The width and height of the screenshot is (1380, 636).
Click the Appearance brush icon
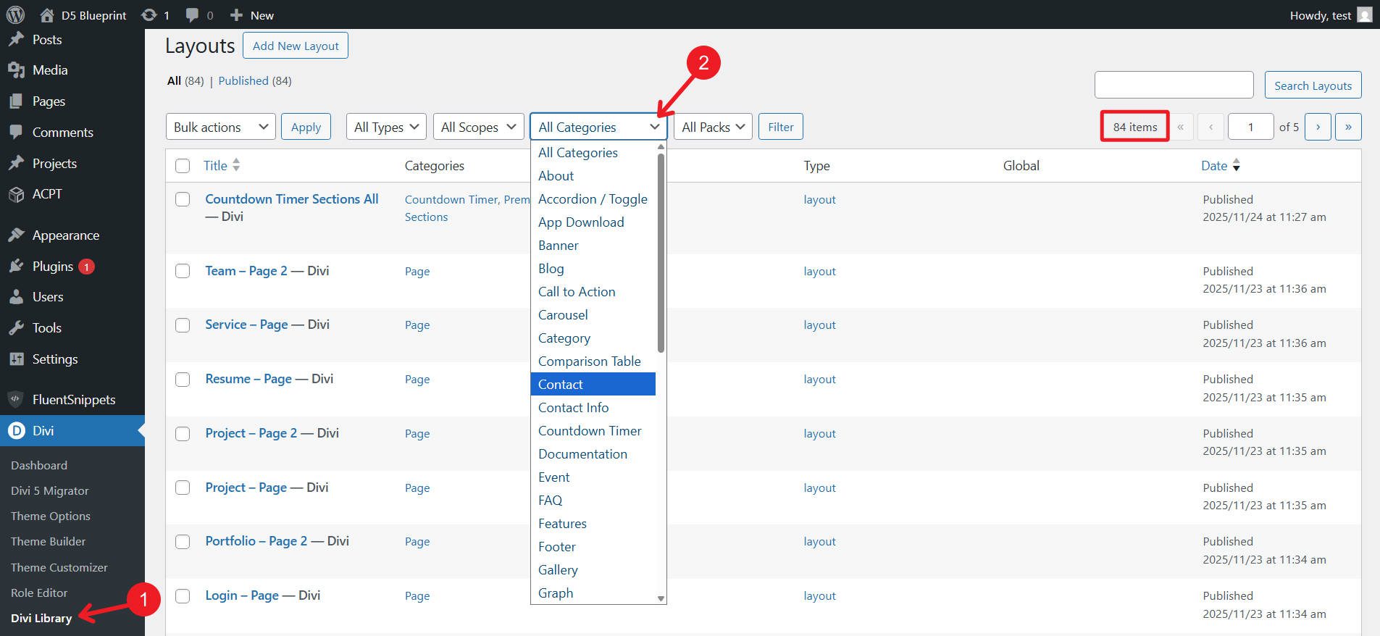(x=16, y=235)
